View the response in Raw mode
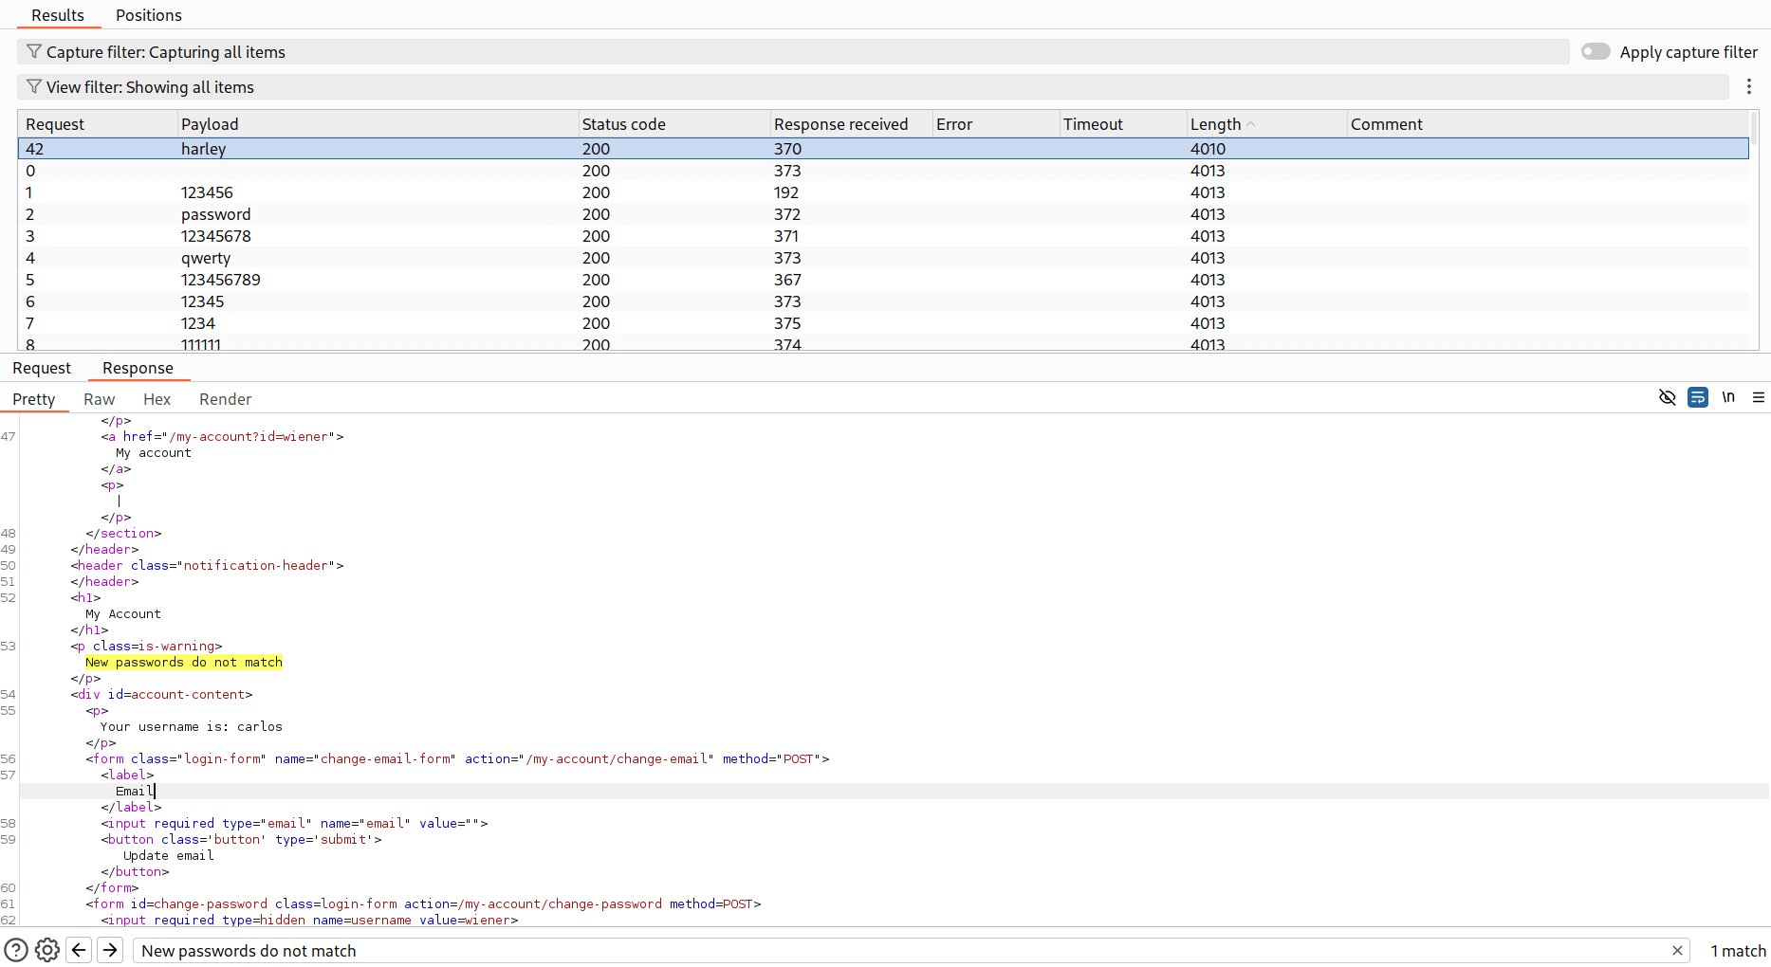Image resolution: width=1771 pixels, height=967 pixels. (99, 399)
